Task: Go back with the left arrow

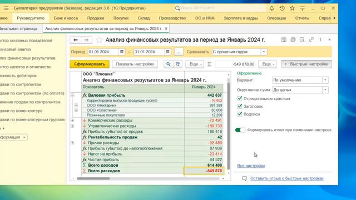Action: pyautogui.click(x=76, y=40)
